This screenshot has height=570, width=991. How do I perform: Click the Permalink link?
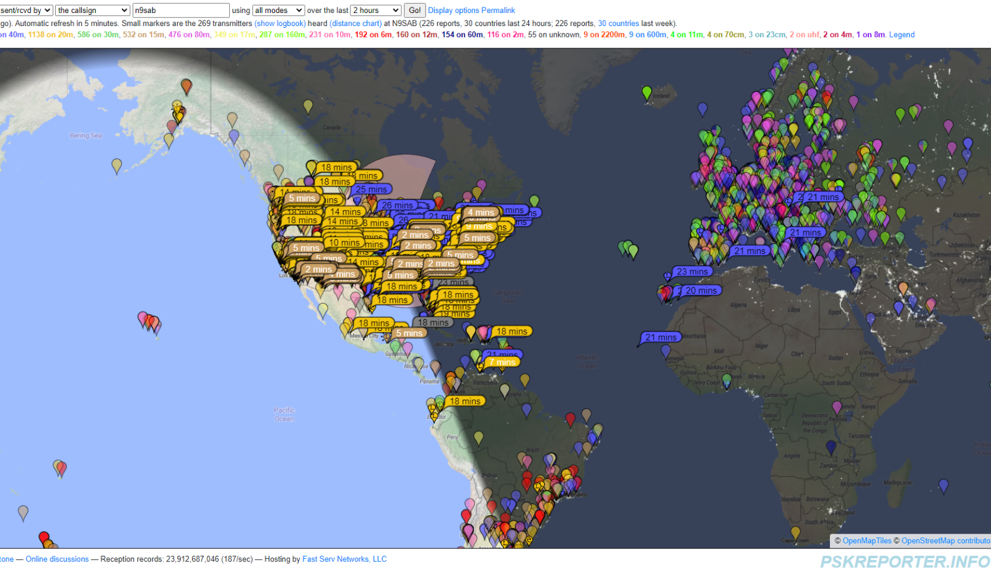coord(498,11)
